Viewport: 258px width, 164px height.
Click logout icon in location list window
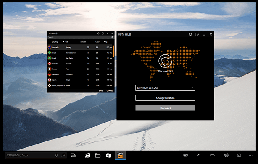pyautogui.click(x=103, y=33)
